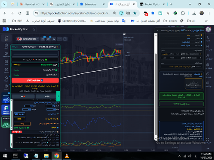
Task: Toggle the red-dot option button in bot panel
Action: [x=23, y=96]
